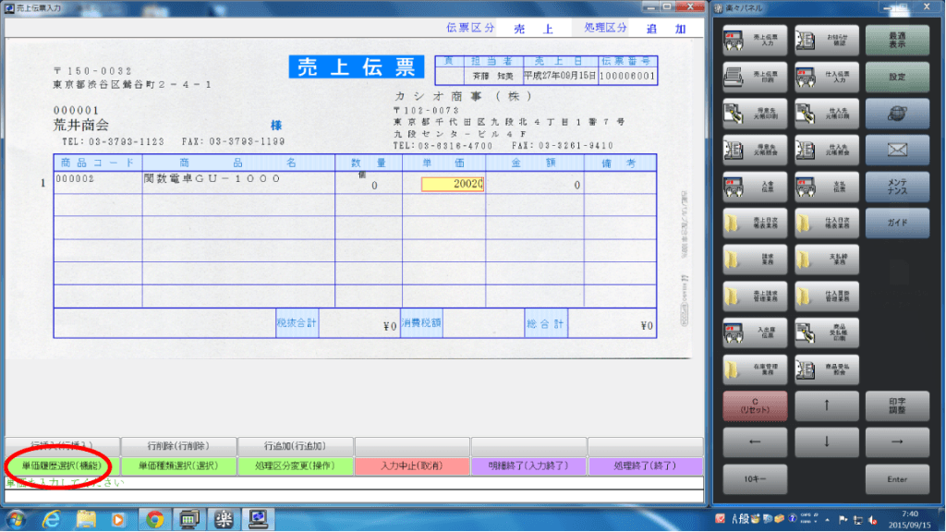
Task: Open 売上請求管理業務 folder
Action: pos(755,296)
